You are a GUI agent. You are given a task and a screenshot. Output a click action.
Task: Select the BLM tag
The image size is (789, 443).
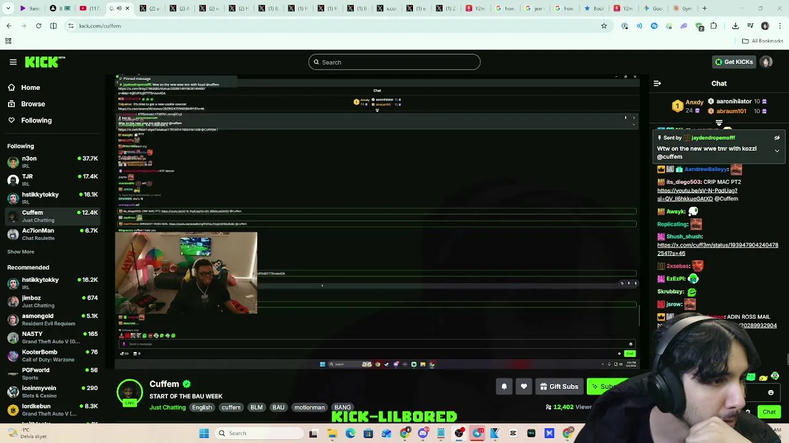pos(256,407)
